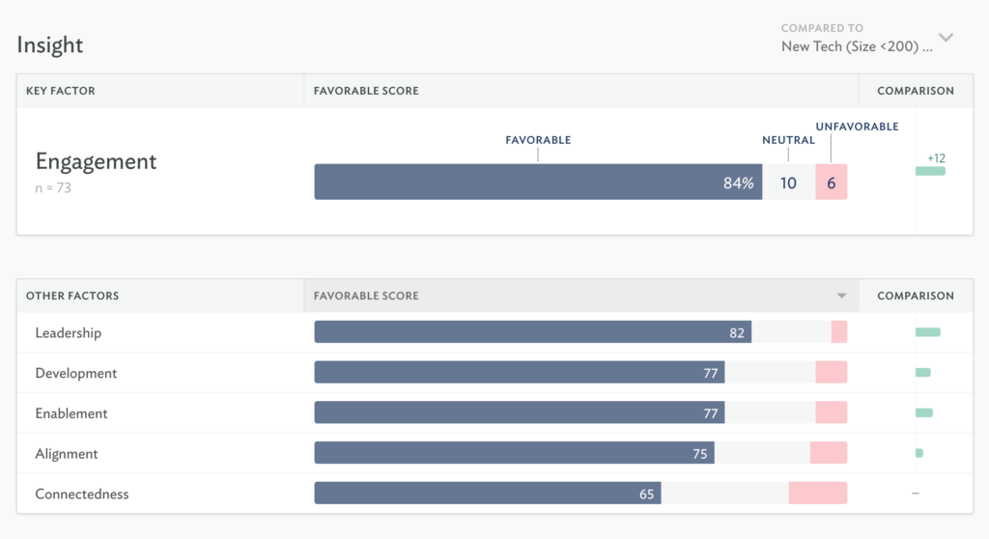
Task: Click the Favorable Score header in the Key Factor table
Action: tap(366, 91)
